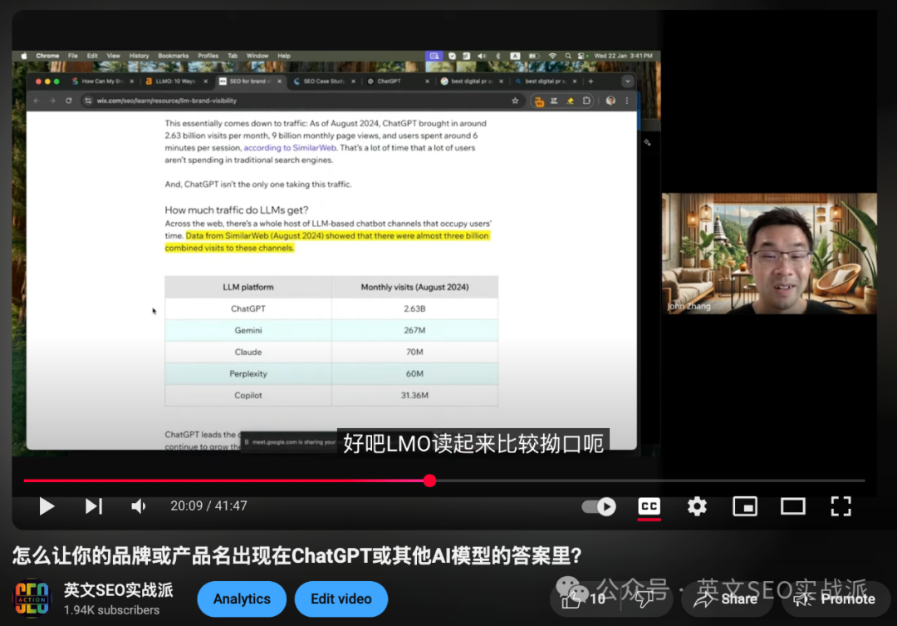Viewport: 897px width, 626px height.
Task: Go back in recorded Chrome
Action: pos(37,101)
